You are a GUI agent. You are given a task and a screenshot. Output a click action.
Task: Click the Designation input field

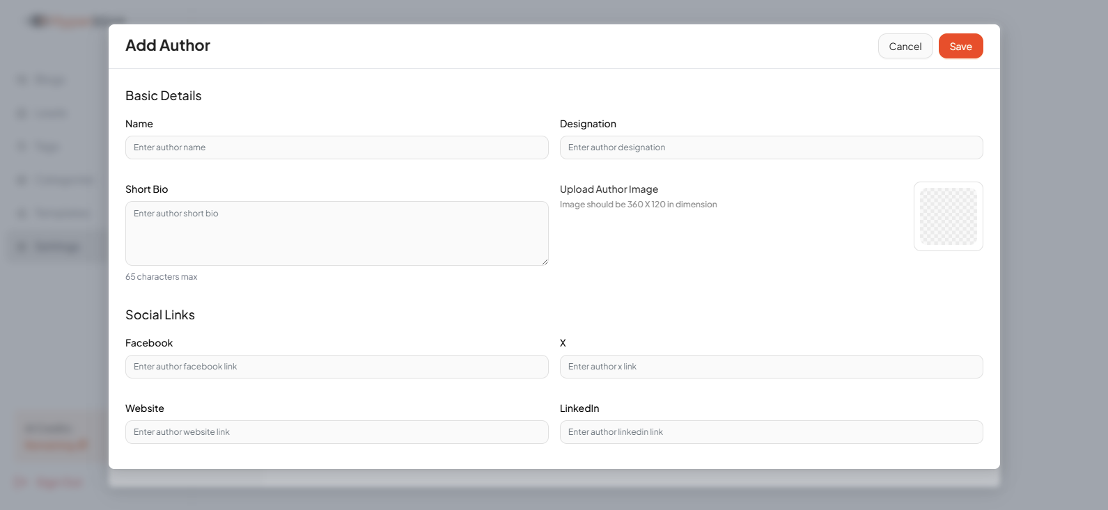(772, 148)
